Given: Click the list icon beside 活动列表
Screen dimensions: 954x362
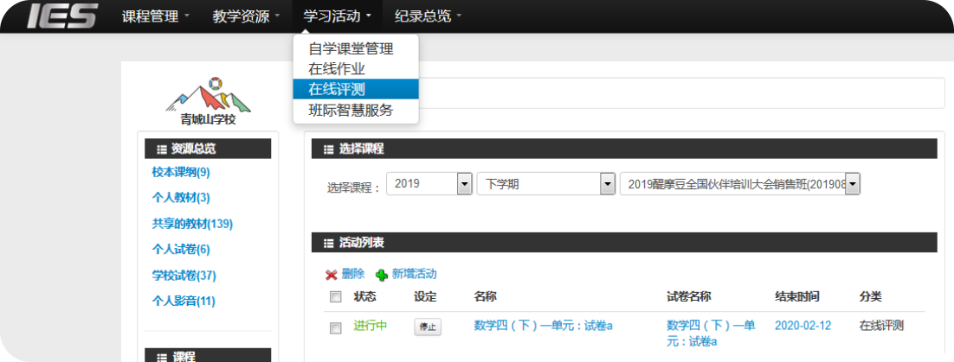Looking at the screenshot, I should (327, 244).
